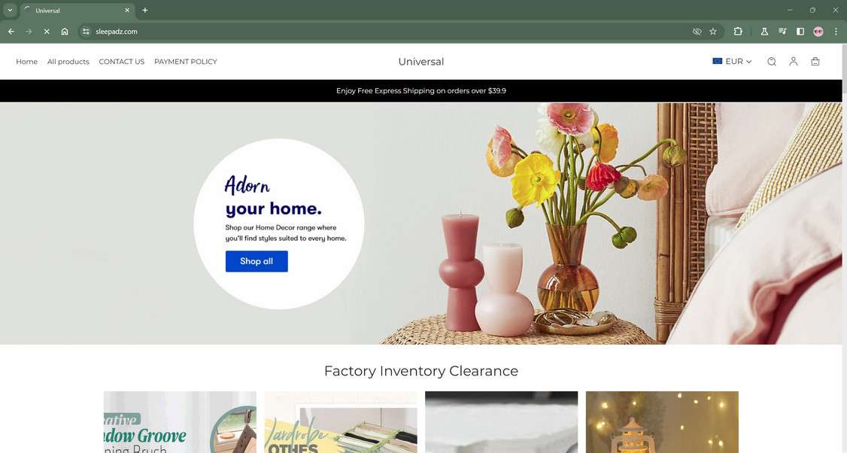Open the CONTACT US link
Screen dimensions: 847x453
[122, 62]
